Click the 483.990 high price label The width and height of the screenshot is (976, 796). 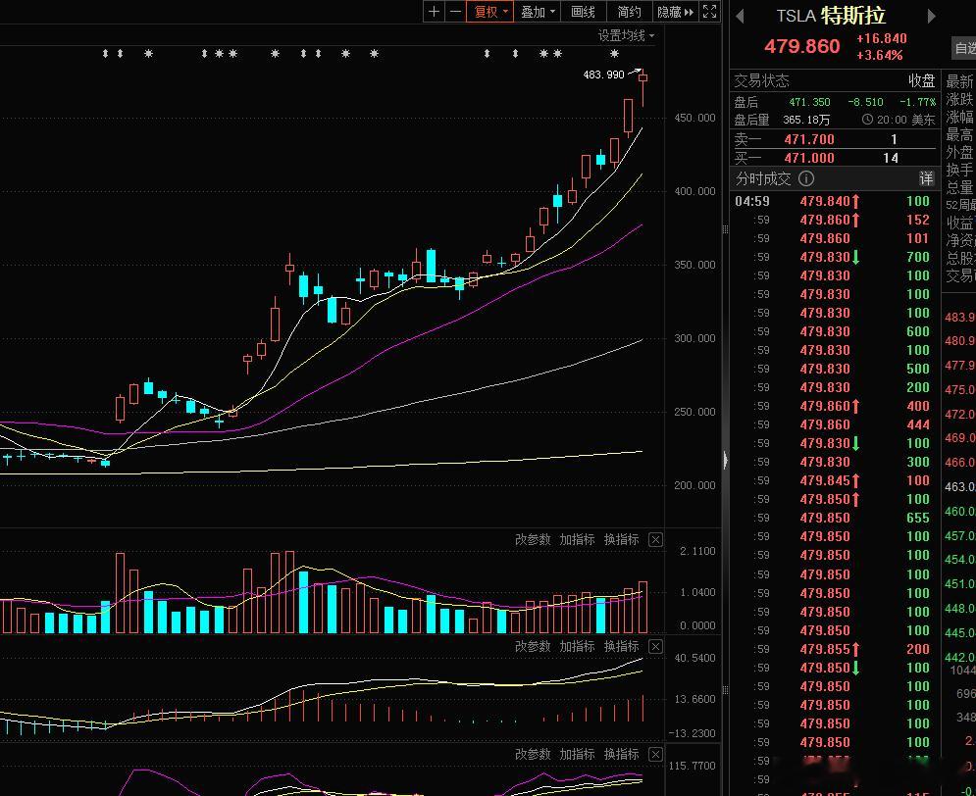tap(603, 75)
